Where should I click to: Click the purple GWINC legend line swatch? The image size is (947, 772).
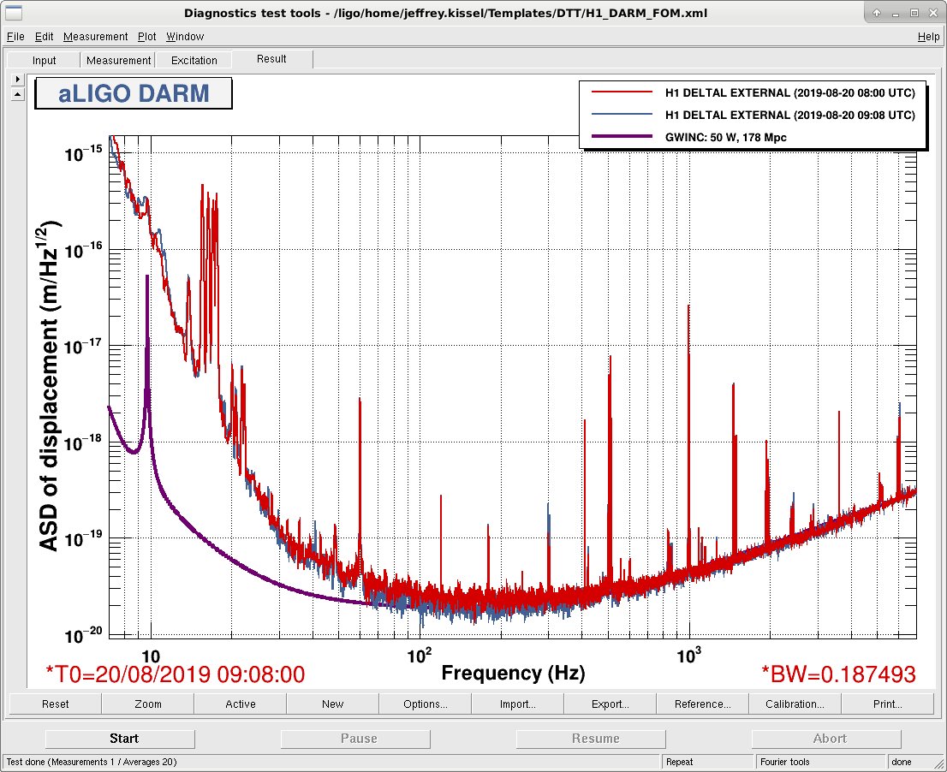pyautogui.click(x=622, y=136)
